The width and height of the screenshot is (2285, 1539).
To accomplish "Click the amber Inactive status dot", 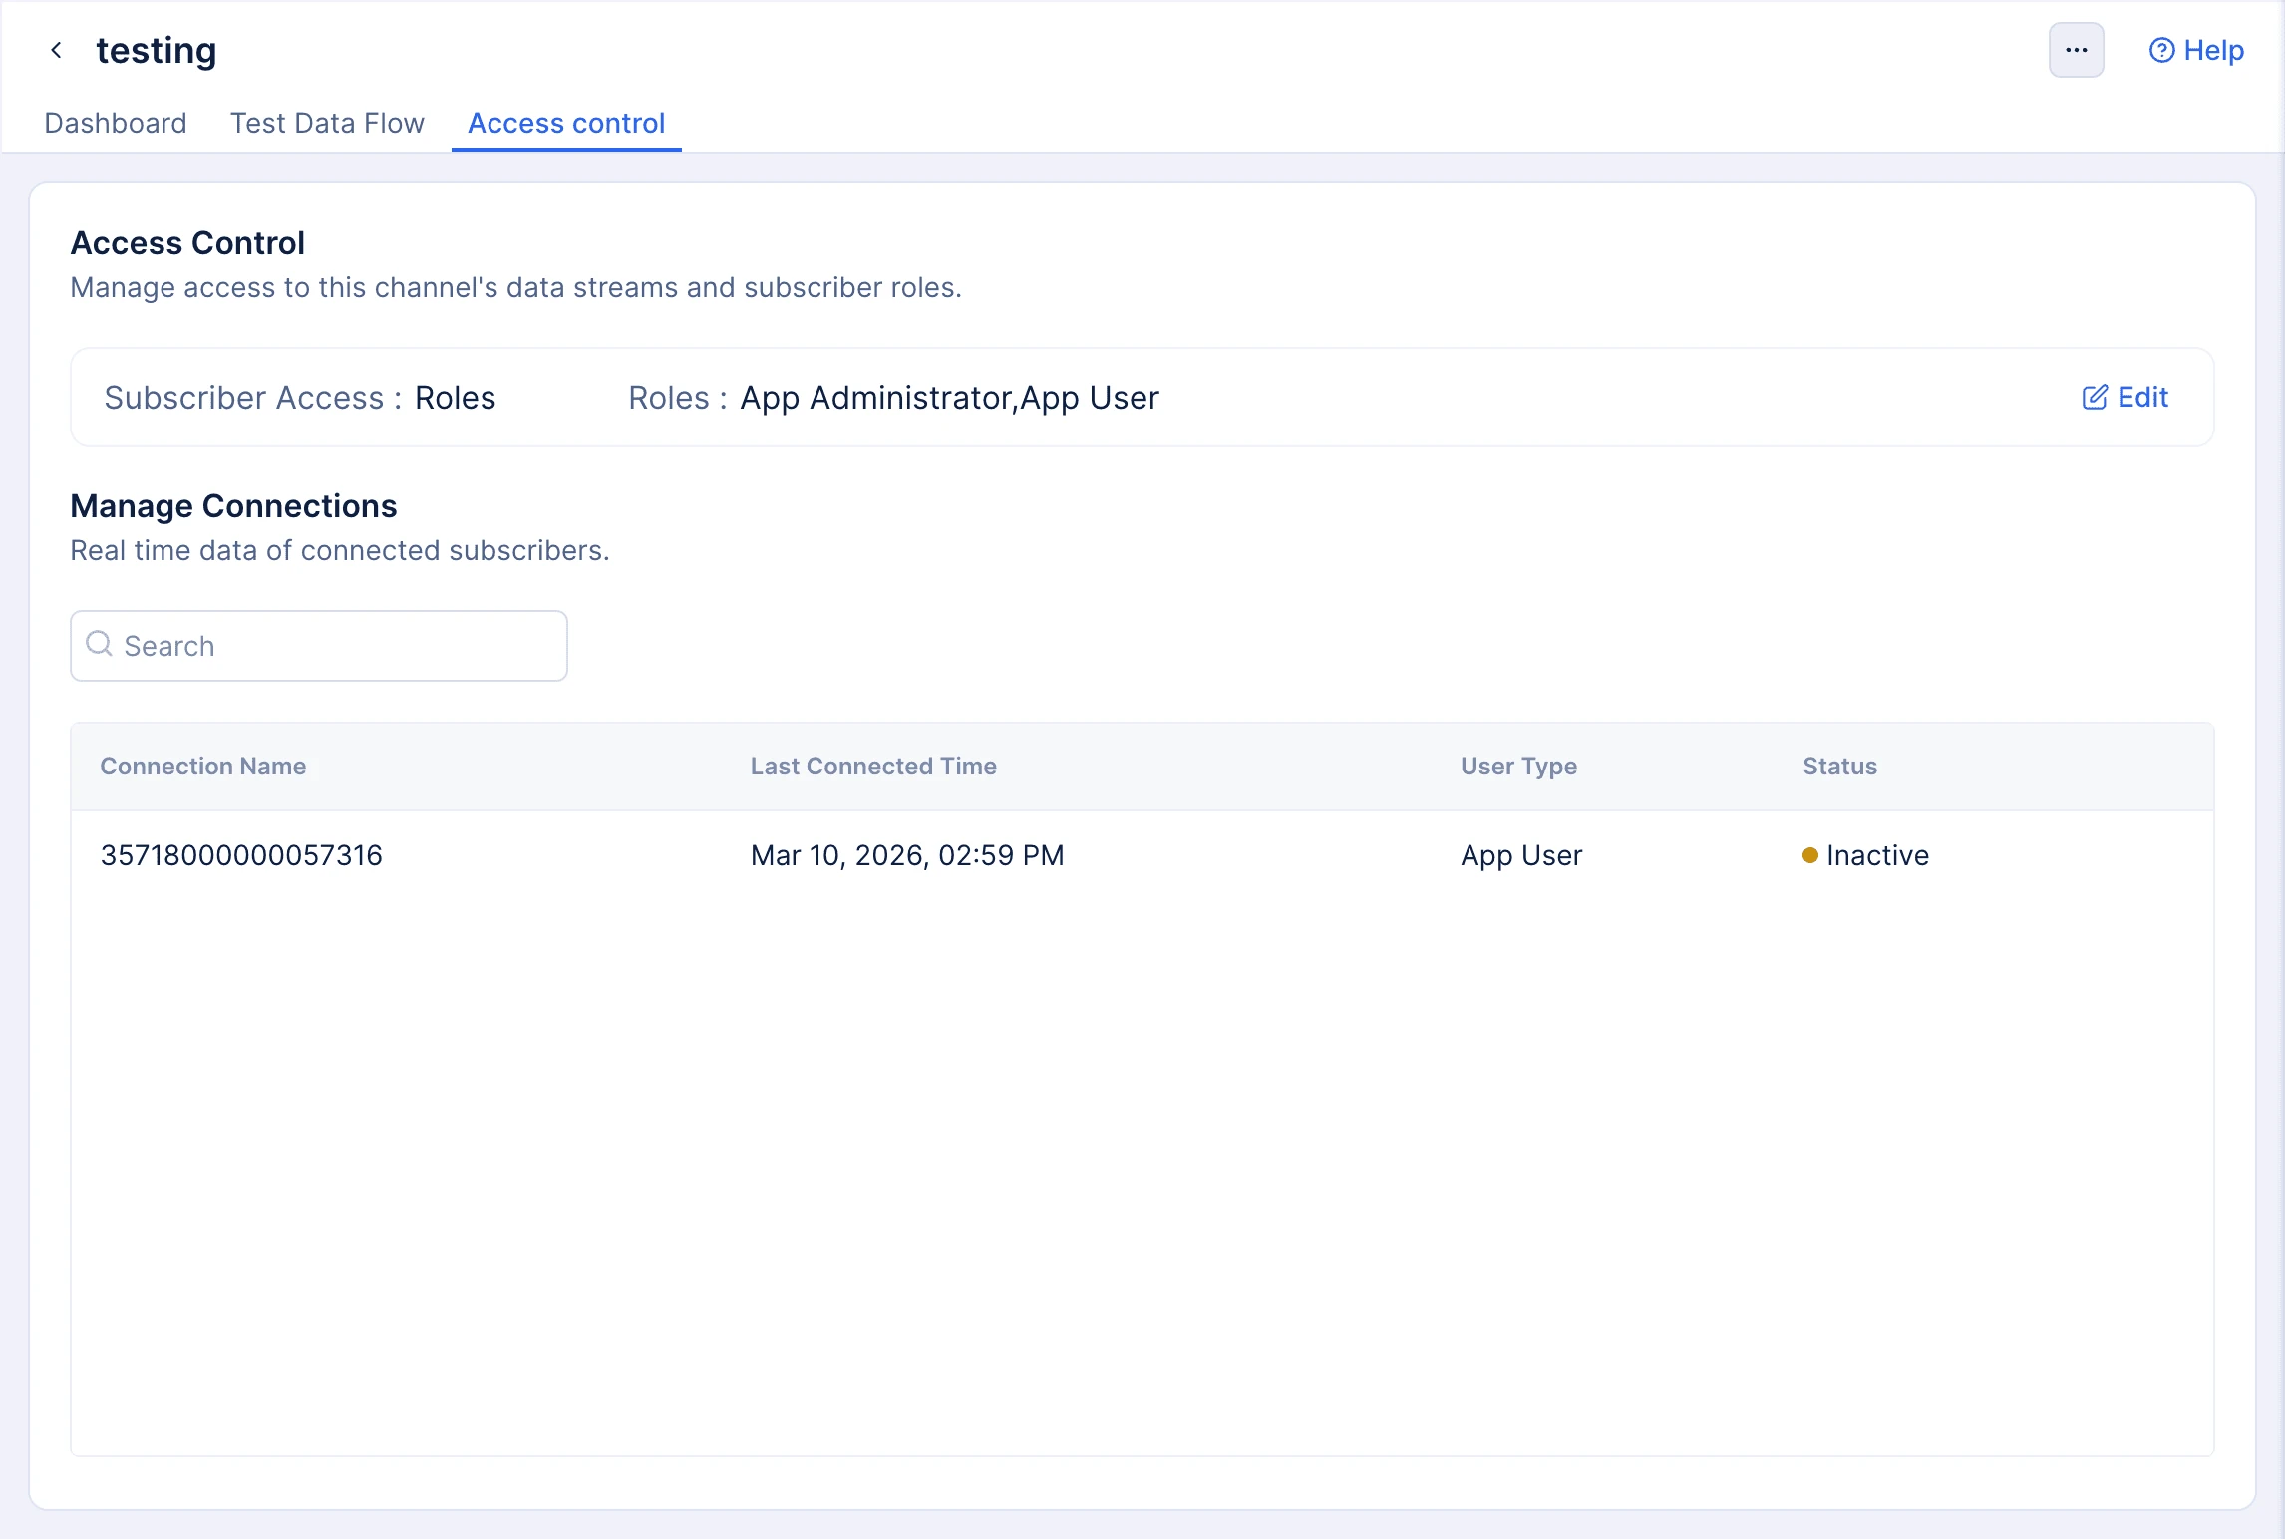I will (x=1810, y=855).
